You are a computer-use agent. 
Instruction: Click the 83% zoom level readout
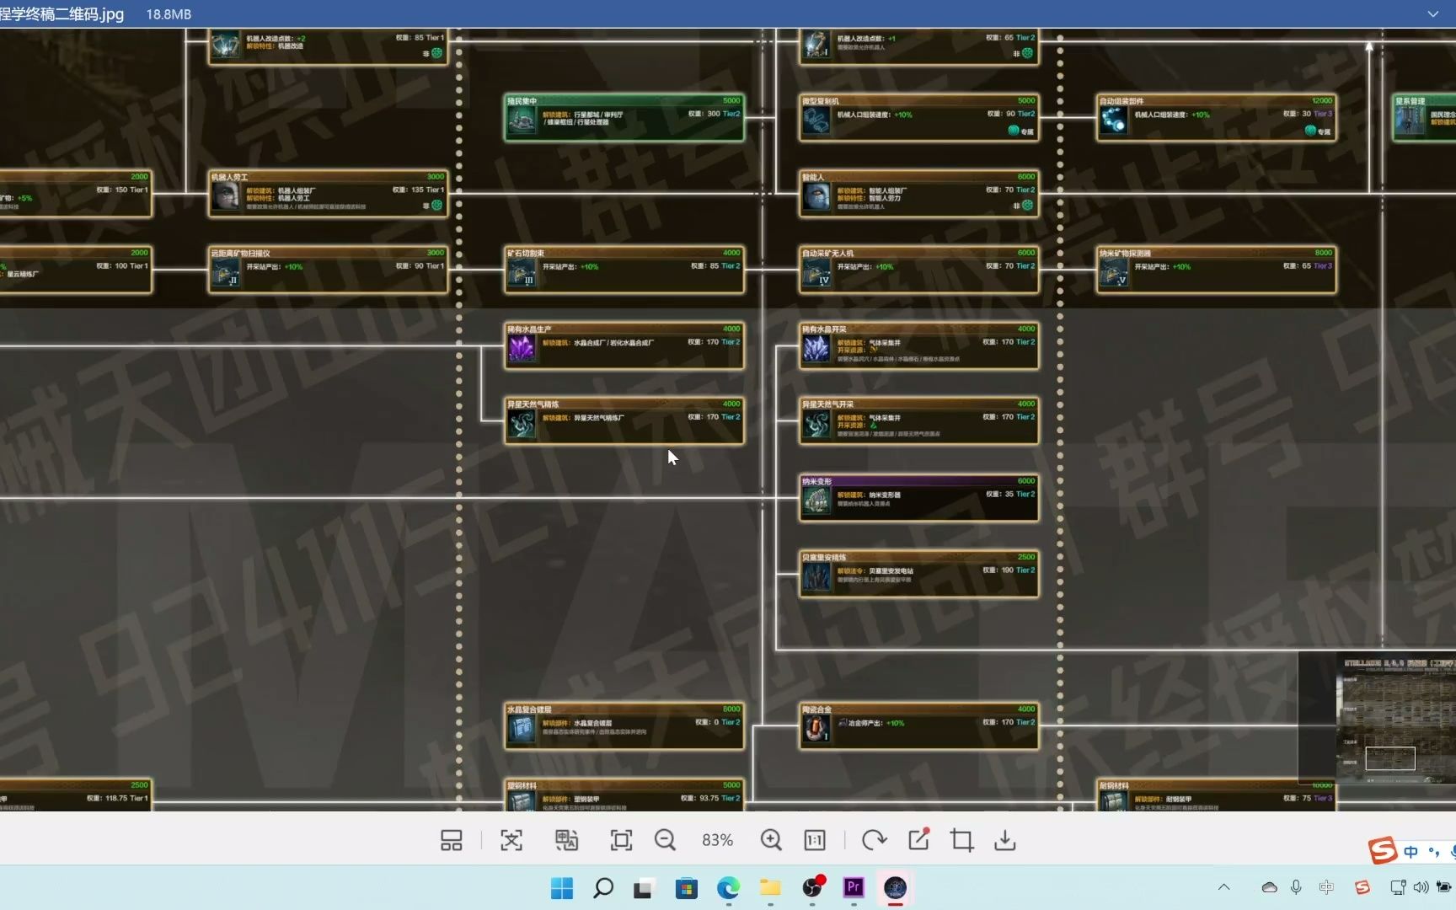[x=718, y=840]
